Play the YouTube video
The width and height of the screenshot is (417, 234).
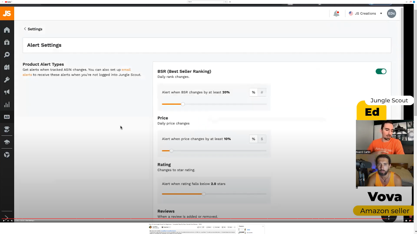click(4, 221)
